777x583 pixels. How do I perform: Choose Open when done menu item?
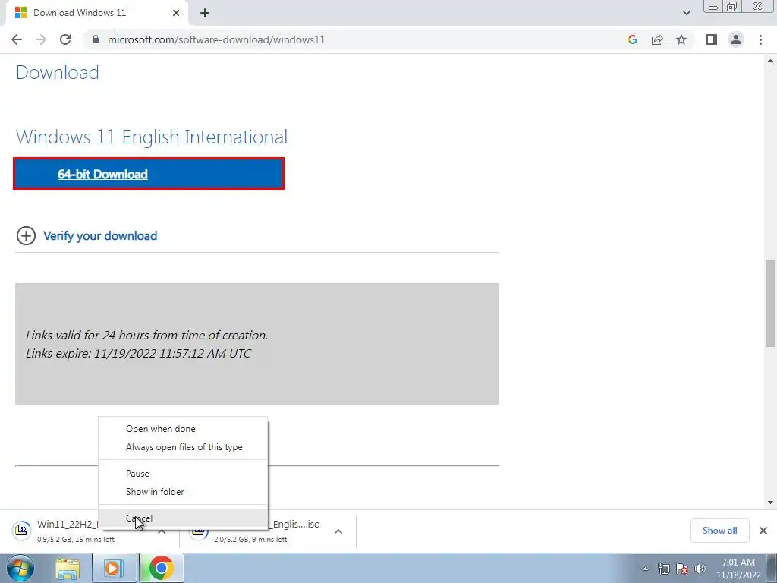184,429
